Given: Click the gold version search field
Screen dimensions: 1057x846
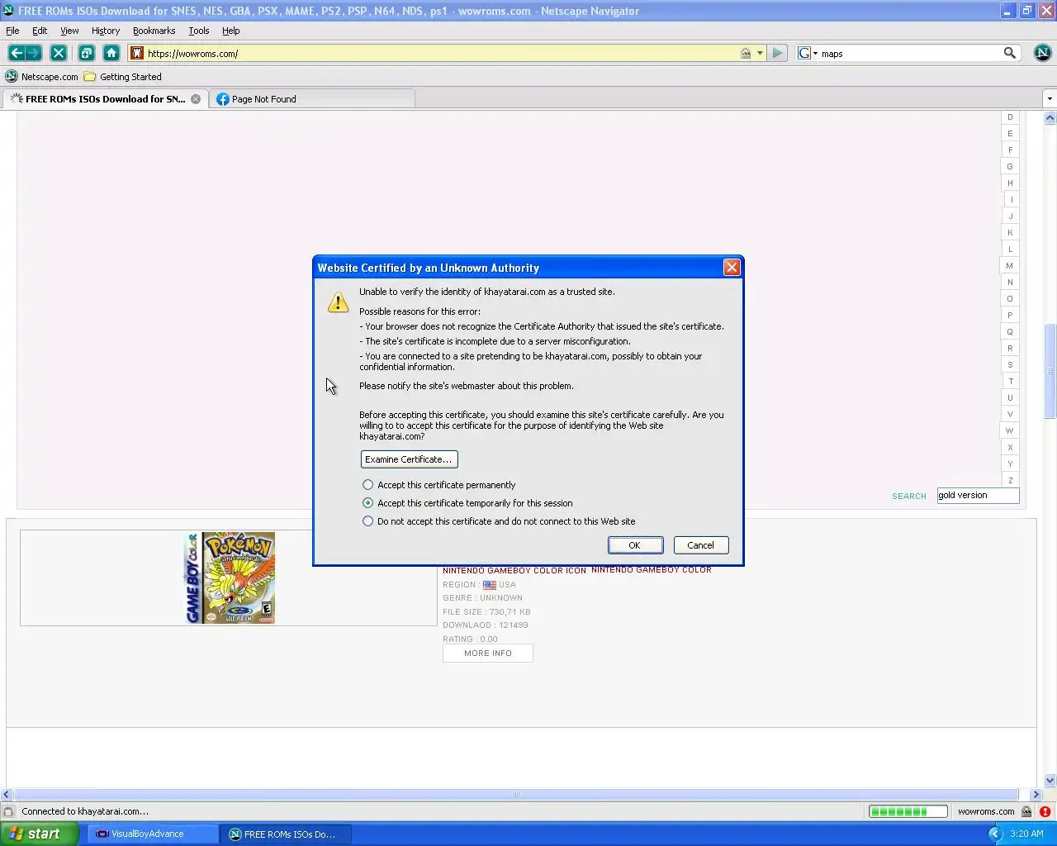Looking at the screenshot, I should (x=978, y=496).
